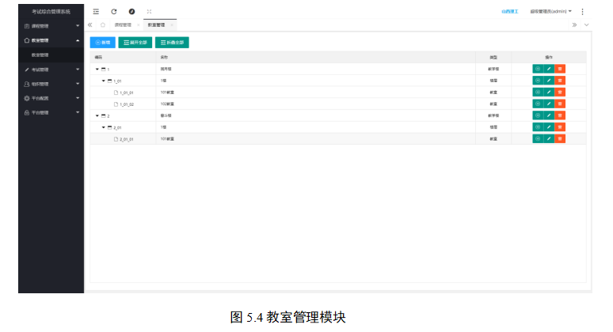Add child under row 1_01_01
Viewport: 613px width, 332px height.
[x=538, y=92]
